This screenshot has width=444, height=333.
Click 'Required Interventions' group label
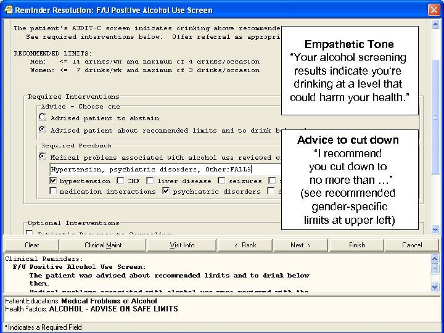click(x=73, y=97)
